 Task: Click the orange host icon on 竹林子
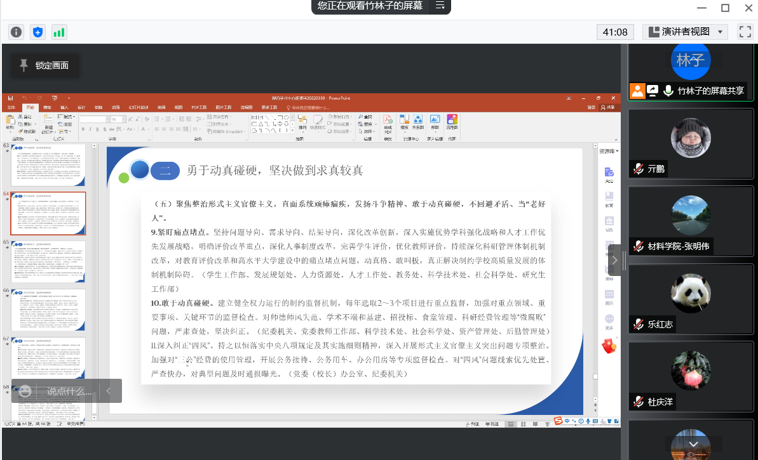[637, 91]
